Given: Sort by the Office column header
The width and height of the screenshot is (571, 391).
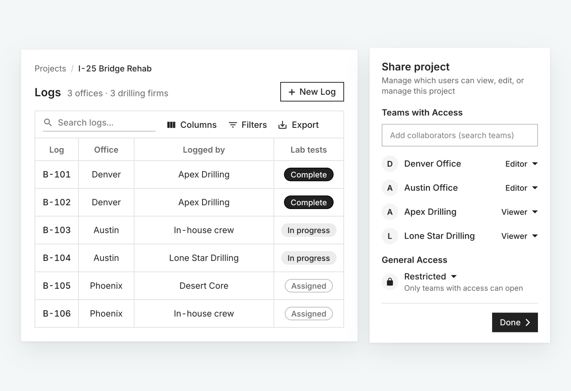Looking at the screenshot, I should click(x=106, y=150).
